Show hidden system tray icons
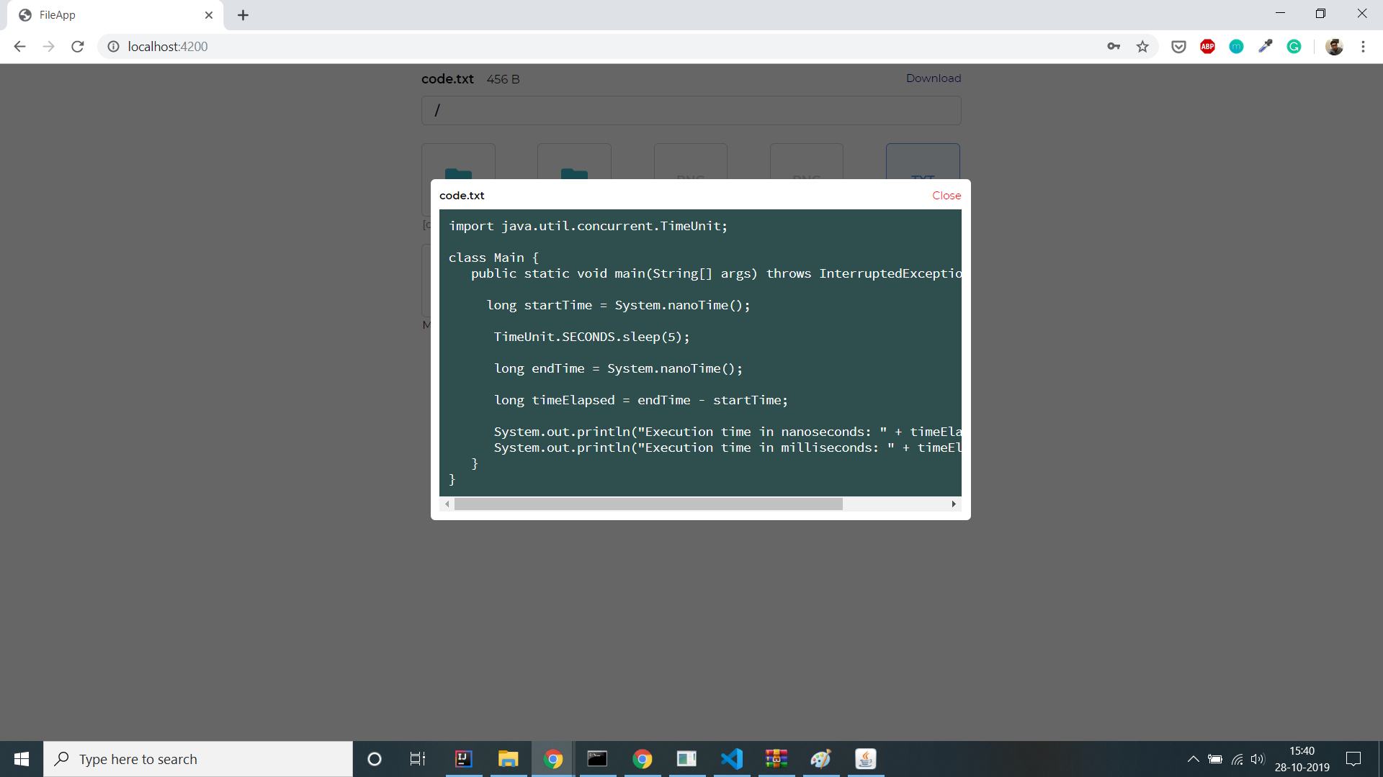1383x777 pixels. [1193, 759]
